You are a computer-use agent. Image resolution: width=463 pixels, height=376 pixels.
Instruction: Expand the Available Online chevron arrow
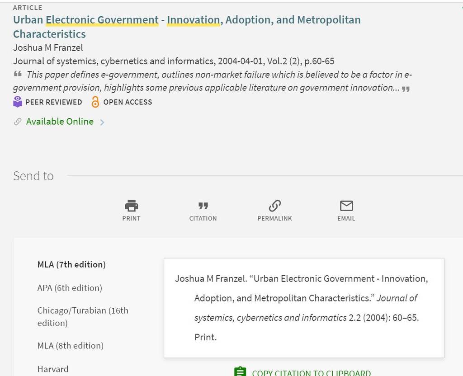102,122
